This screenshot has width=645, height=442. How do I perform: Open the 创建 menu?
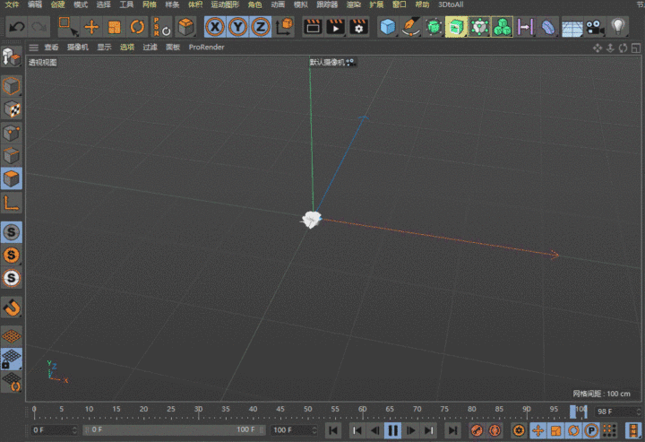coord(57,4)
